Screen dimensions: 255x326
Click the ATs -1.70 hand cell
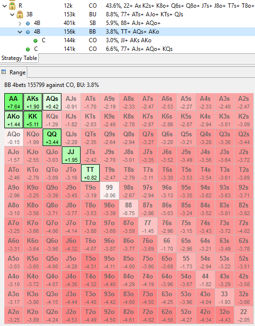coord(90,102)
